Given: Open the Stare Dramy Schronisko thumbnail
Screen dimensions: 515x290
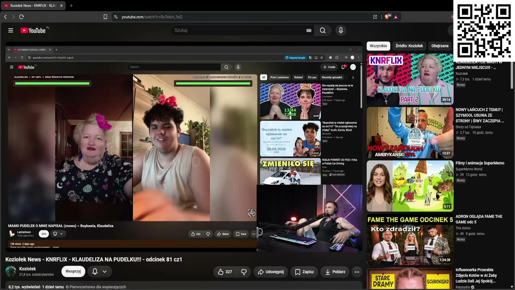Looking at the screenshot, I should (x=410, y=279).
